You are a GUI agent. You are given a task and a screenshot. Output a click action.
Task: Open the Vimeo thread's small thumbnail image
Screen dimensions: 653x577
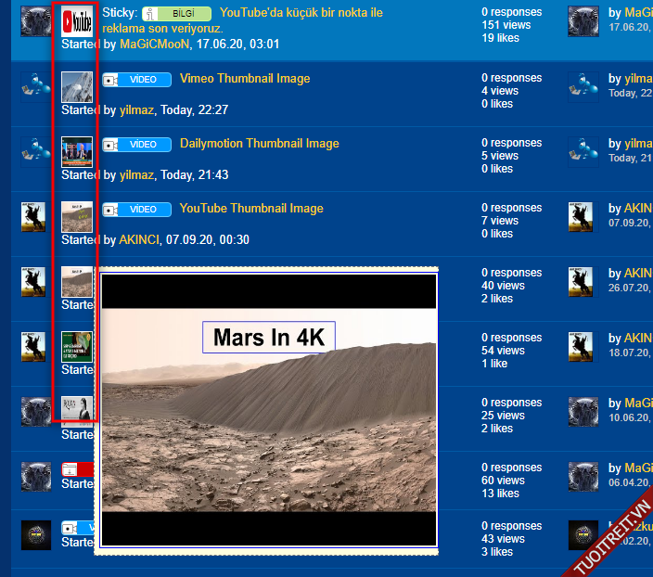coord(76,86)
